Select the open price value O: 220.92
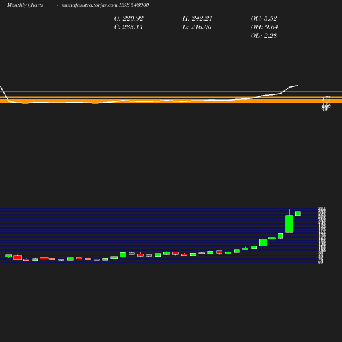Image resolution: width=342 pixels, height=342 pixels. pyautogui.click(x=129, y=18)
